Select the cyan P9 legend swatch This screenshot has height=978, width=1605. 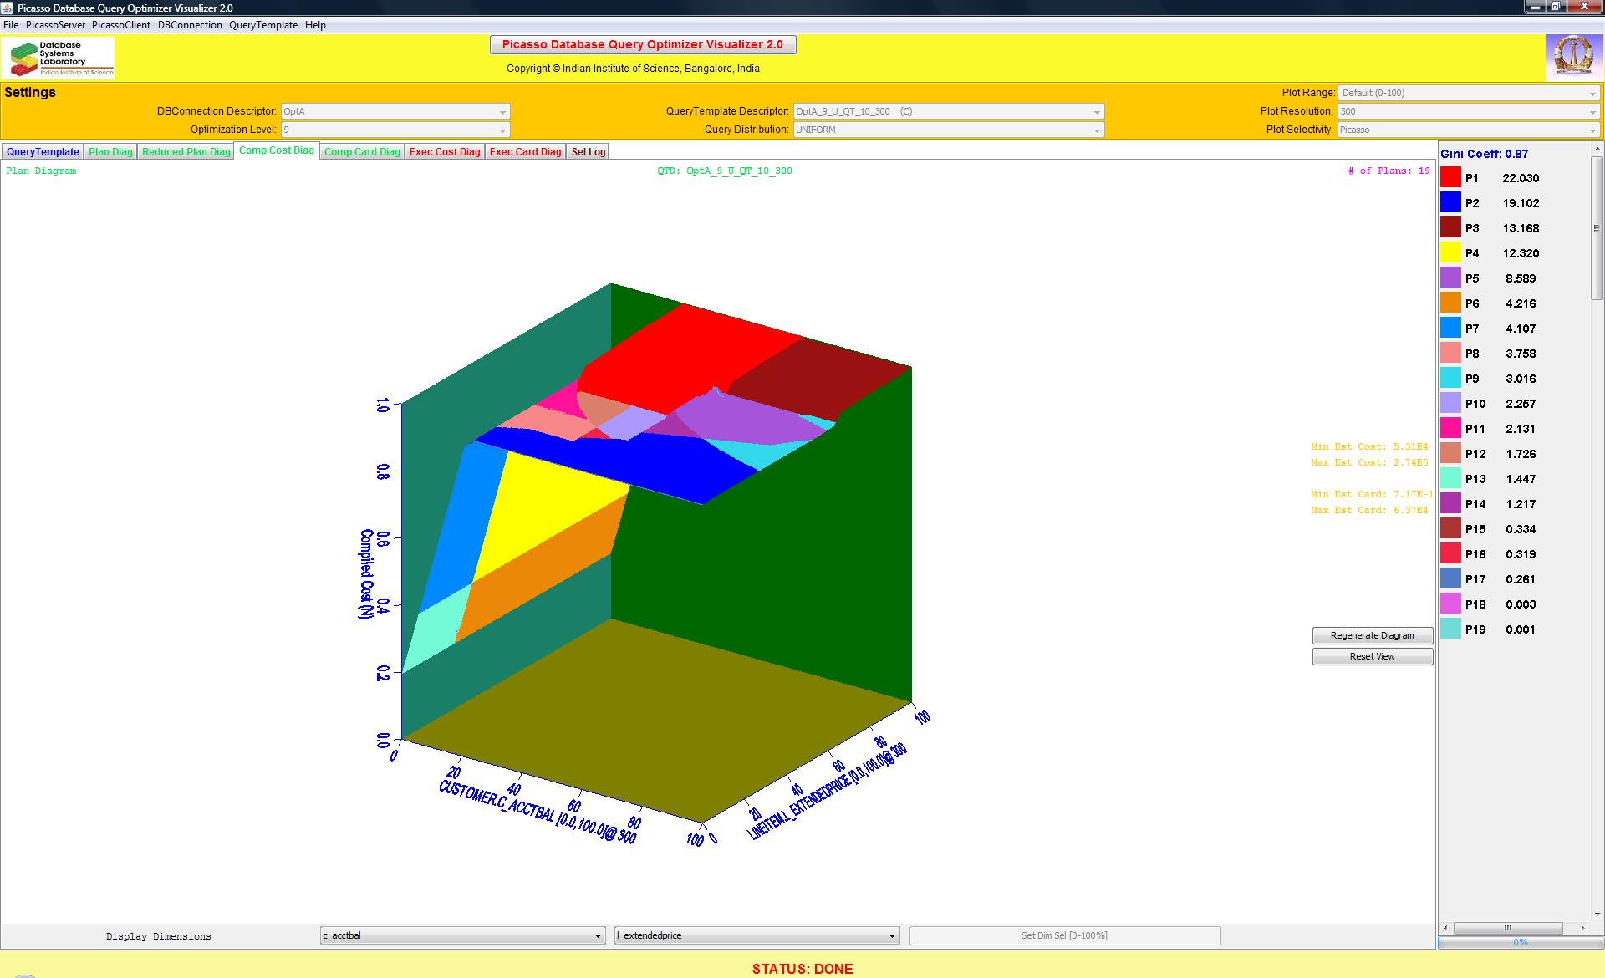coord(1450,378)
